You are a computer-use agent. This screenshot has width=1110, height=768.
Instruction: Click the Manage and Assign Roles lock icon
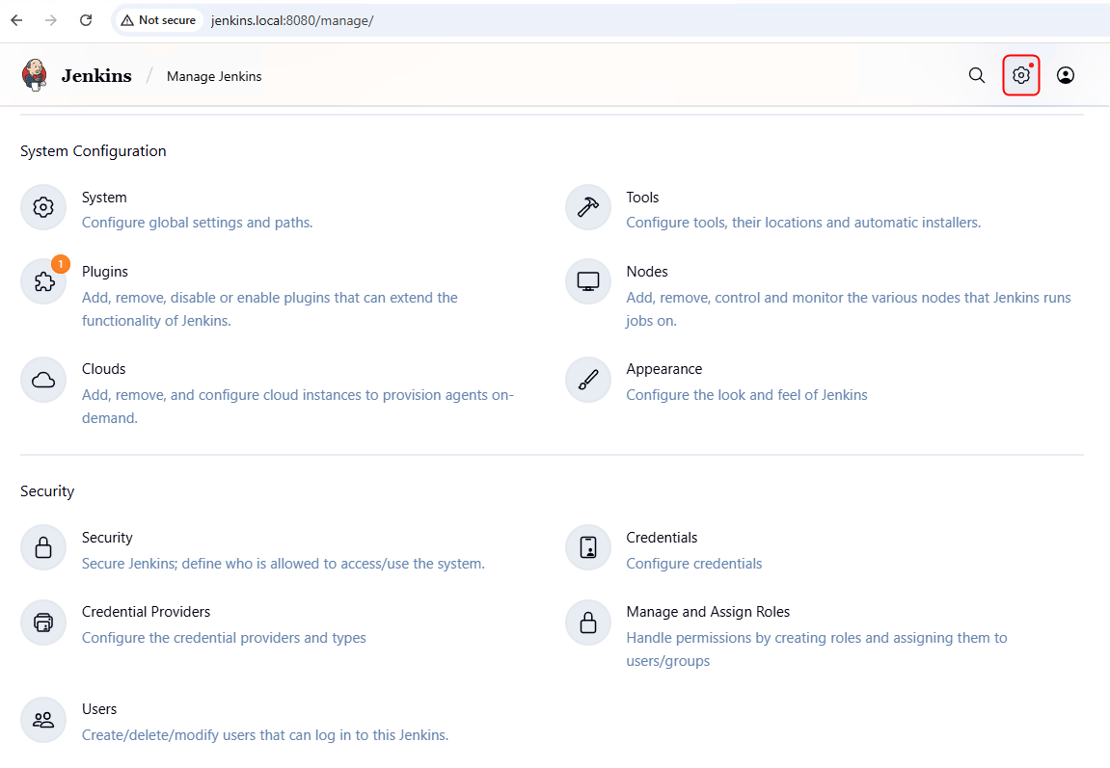[x=587, y=622]
